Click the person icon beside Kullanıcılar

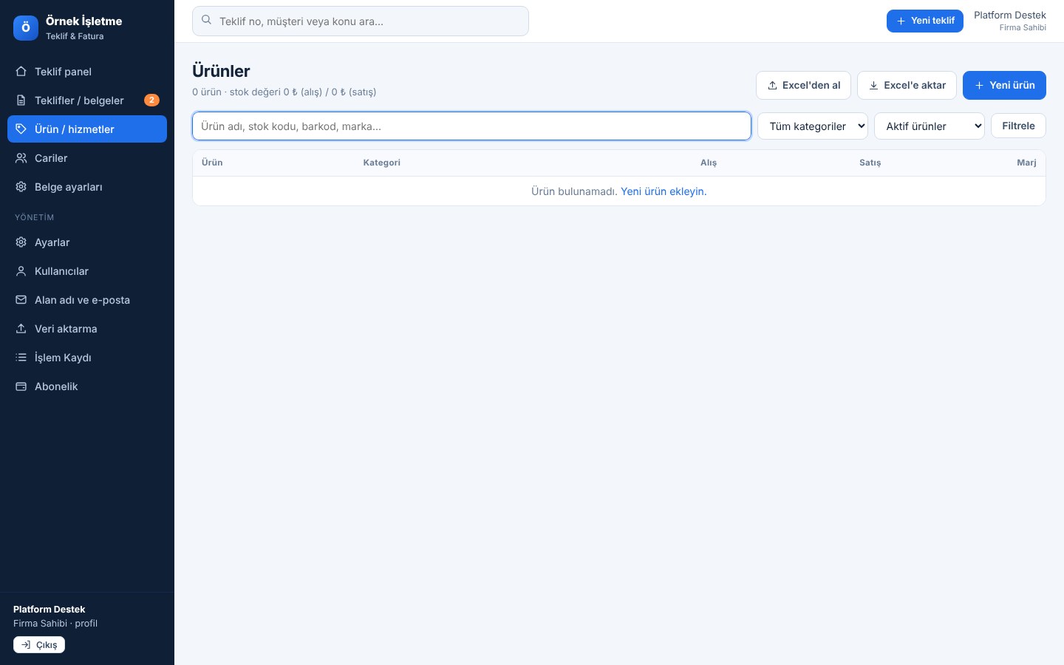[x=21, y=271]
